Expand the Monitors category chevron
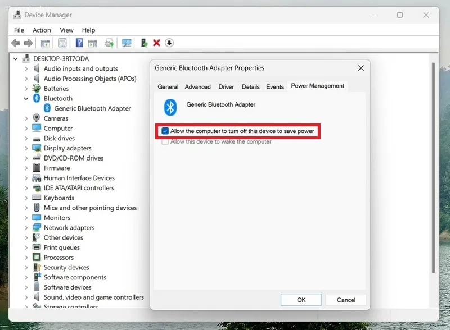450x330 pixels. coord(26,218)
